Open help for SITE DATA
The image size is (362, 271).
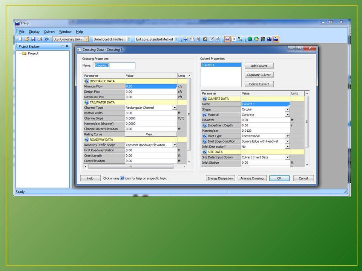[x=204, y=152]
